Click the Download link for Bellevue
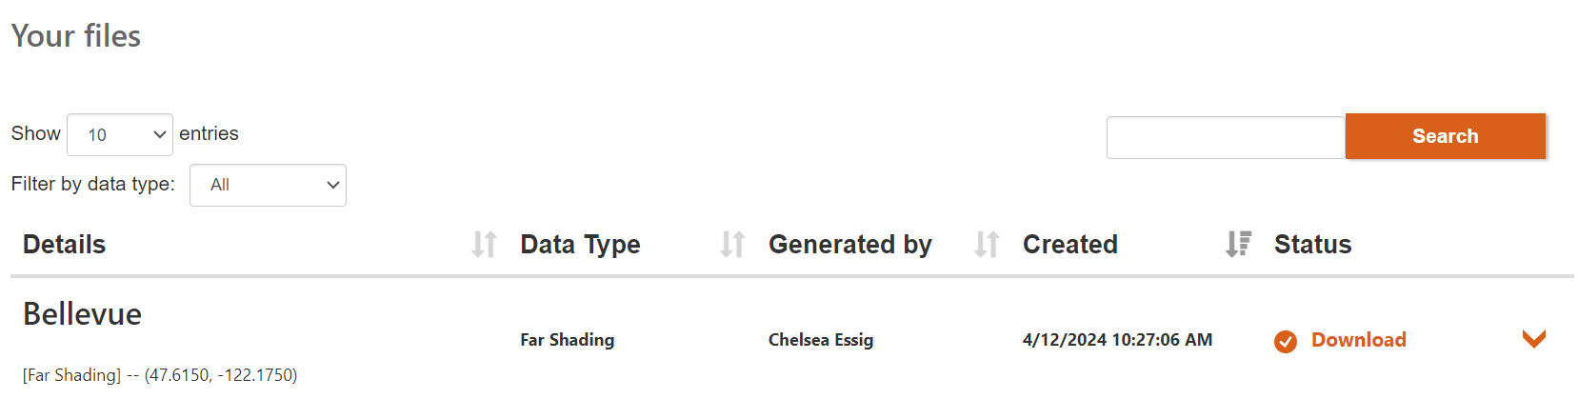Image resolution: width=1578 pixels, height=399 pixels. 1358,340
